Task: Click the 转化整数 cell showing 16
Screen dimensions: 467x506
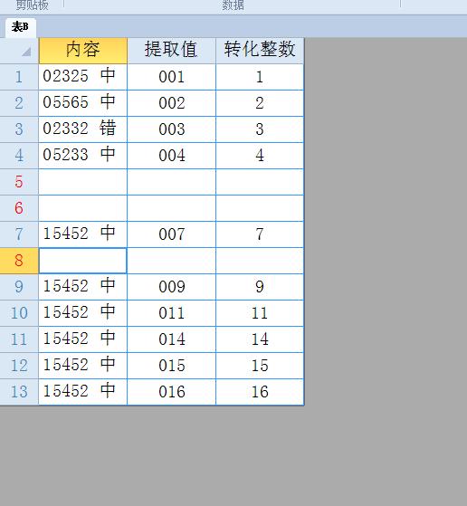Action: click(x=260, y=392)
